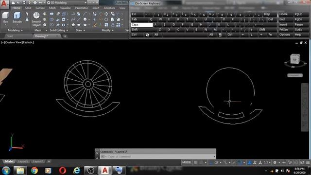Toggle left Ctrl key on On-Screen Keyboard
This screenshot has width=311, height=175.
137,35
